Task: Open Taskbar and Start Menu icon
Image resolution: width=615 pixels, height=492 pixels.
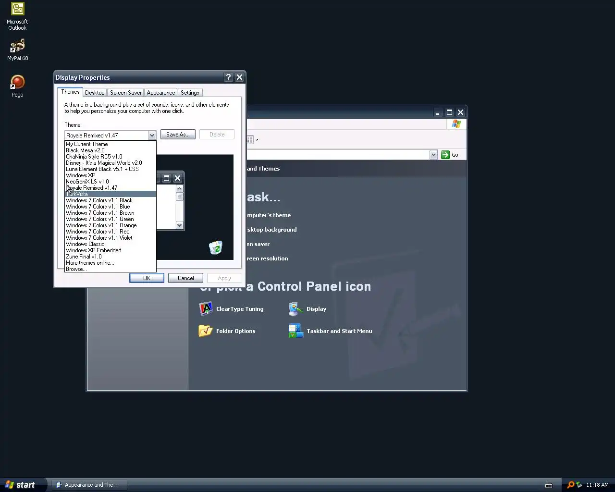Action: point(295,331)
